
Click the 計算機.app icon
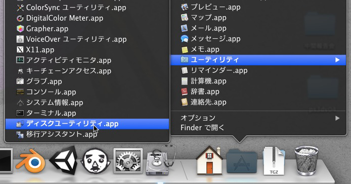click(x=185, y=81)
